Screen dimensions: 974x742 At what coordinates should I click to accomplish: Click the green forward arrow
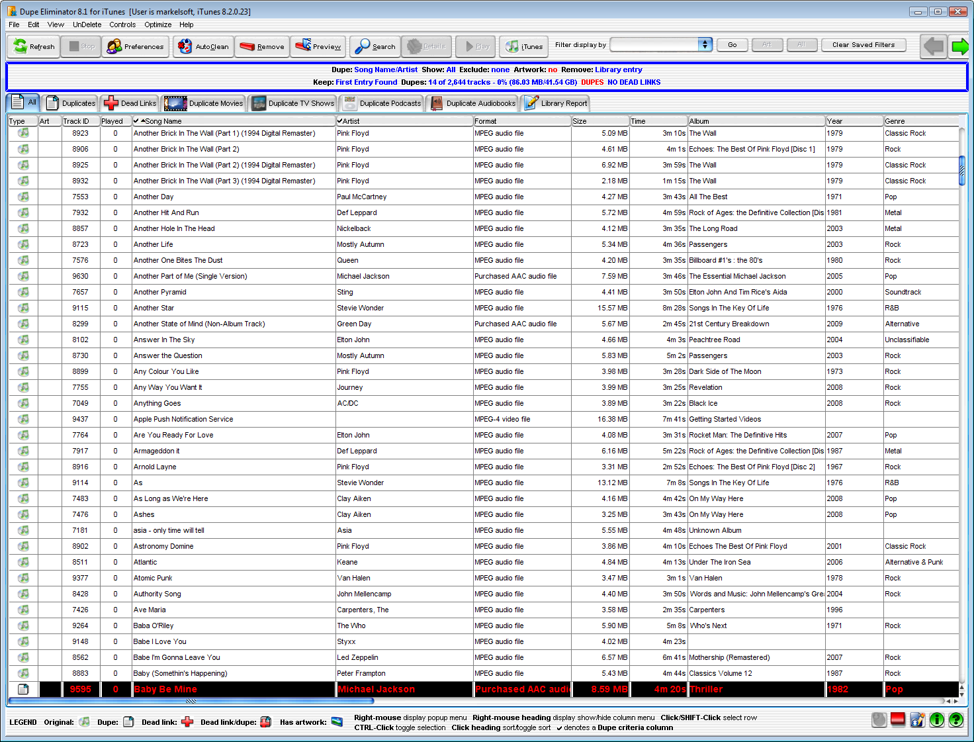click(959, 46)
